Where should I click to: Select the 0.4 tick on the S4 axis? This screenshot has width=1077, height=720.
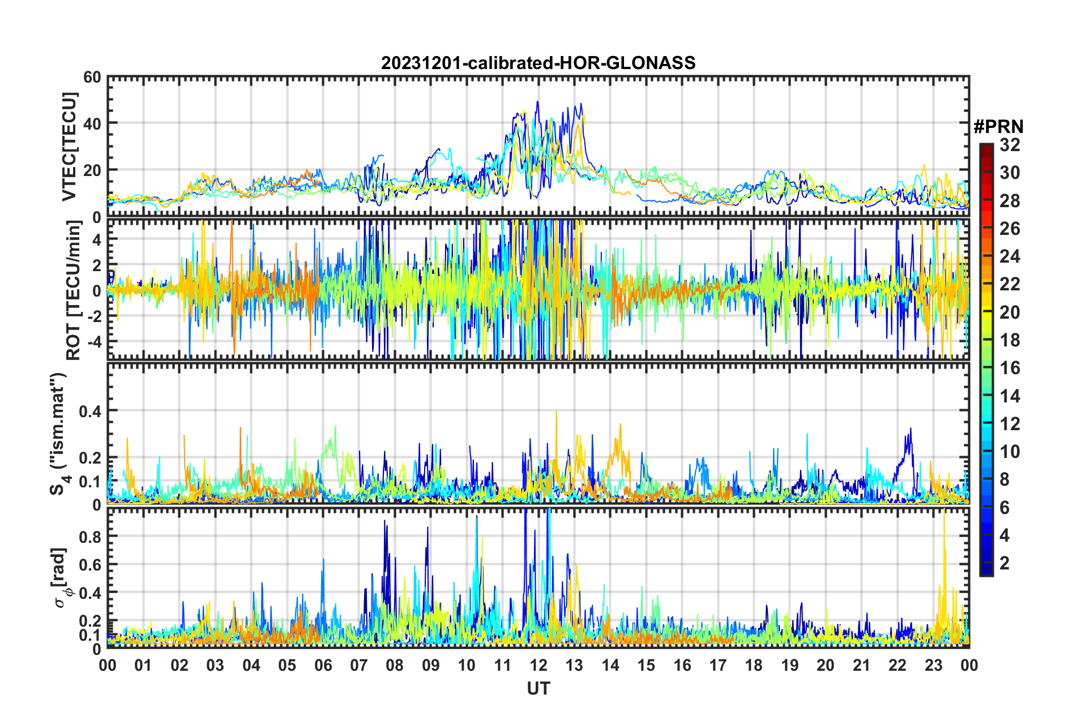pyautogui.click(x=90, y=411)
